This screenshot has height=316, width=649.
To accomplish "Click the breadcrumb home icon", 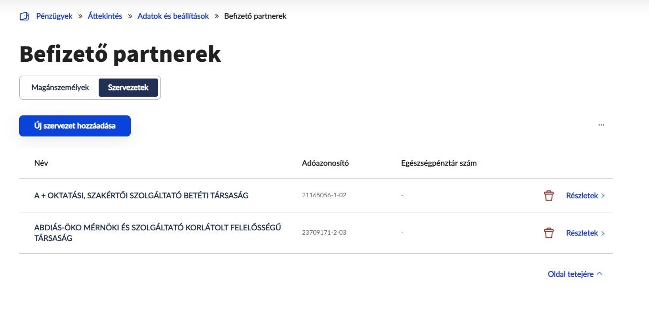I will tap(23, 16).
